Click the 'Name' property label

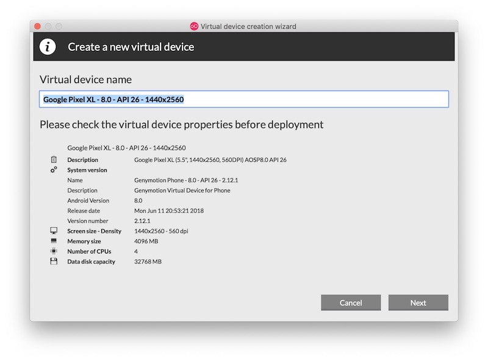click(x=75, y=180)
